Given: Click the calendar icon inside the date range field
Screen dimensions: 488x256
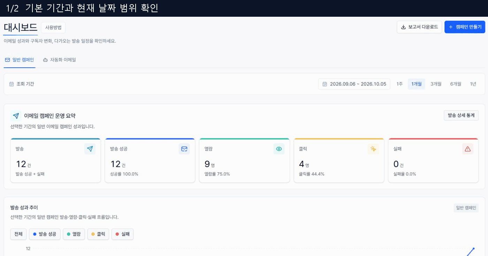Looking at the screenshot, I should click(325, 84).
